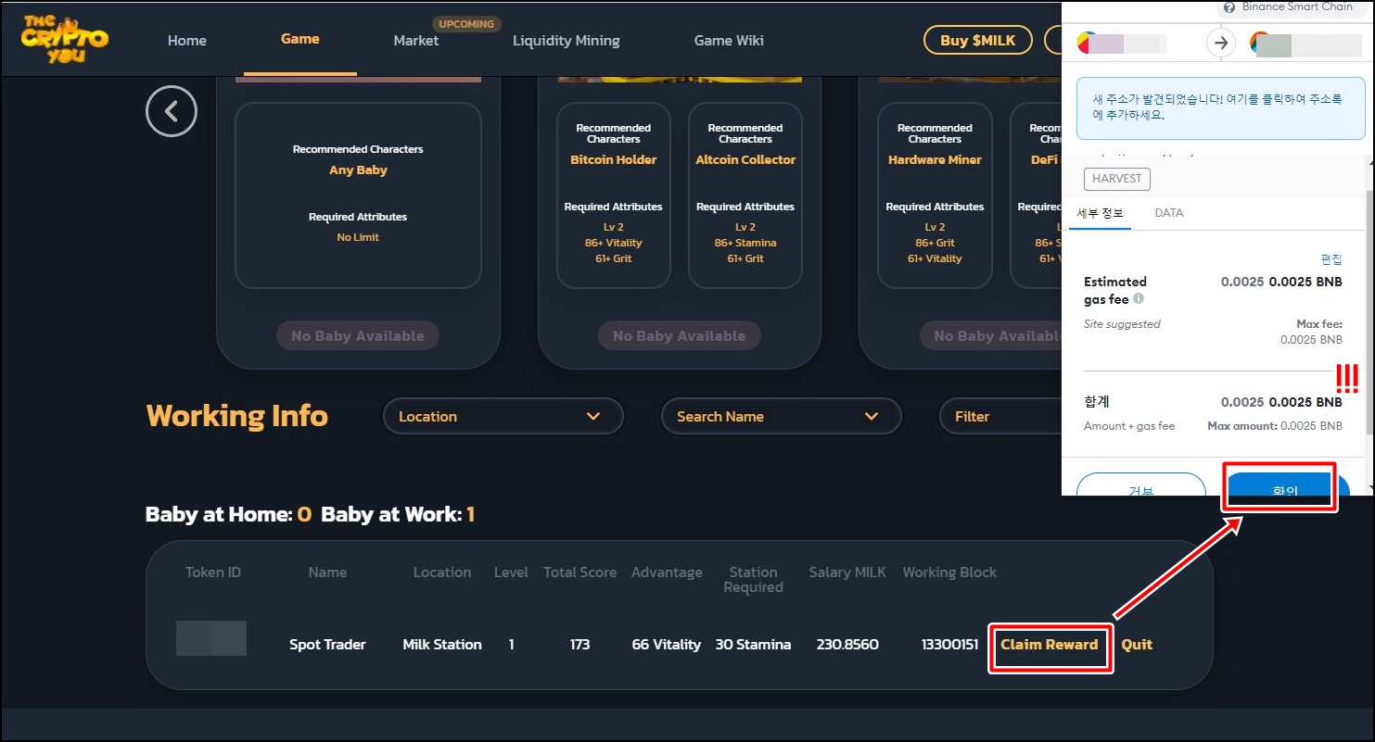Click No Baby Available under Any Baby
The height and width of the screenshot is (742, 1375).
tap(358, 336)
